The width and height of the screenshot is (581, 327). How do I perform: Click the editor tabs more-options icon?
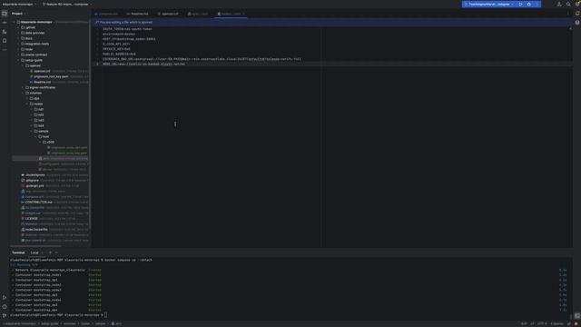tap(568, 14)
